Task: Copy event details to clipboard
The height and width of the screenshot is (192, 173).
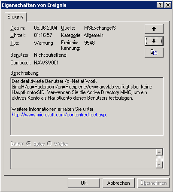Action: [154, 52]
